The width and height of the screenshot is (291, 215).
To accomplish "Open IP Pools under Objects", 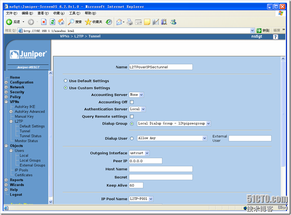I will click(21, 170).
